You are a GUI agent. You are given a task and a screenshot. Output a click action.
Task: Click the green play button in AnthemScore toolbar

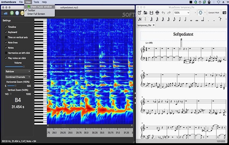click(12, 13)
